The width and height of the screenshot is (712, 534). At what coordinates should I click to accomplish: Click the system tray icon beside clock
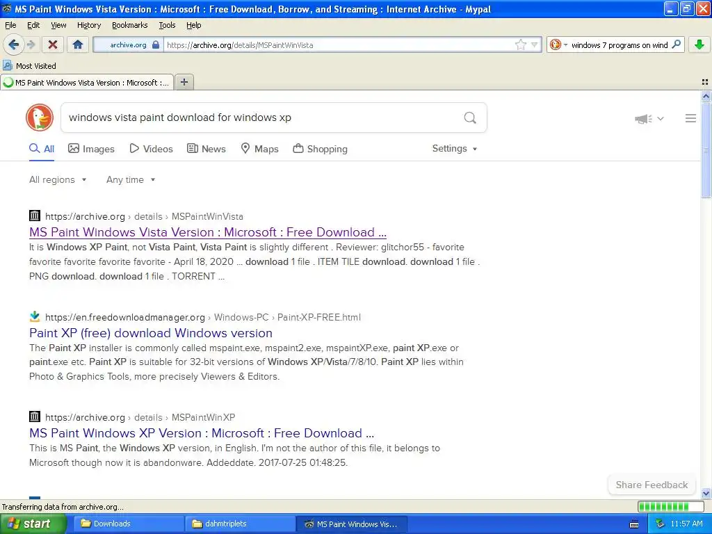660,524
